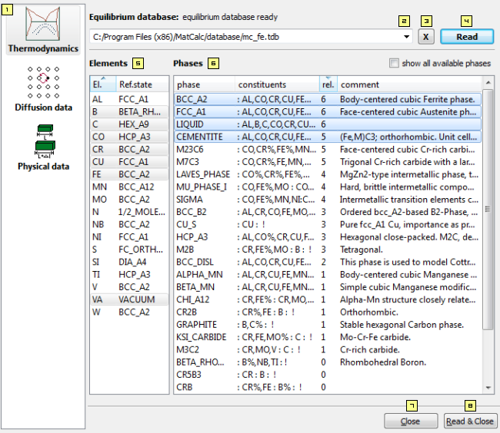
Task: Enable show all available phases checkbox
Action: click(395, 63)
